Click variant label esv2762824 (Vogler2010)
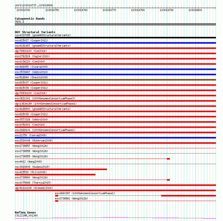This screenshot has width=223, height=221. [x=32, y=56]
